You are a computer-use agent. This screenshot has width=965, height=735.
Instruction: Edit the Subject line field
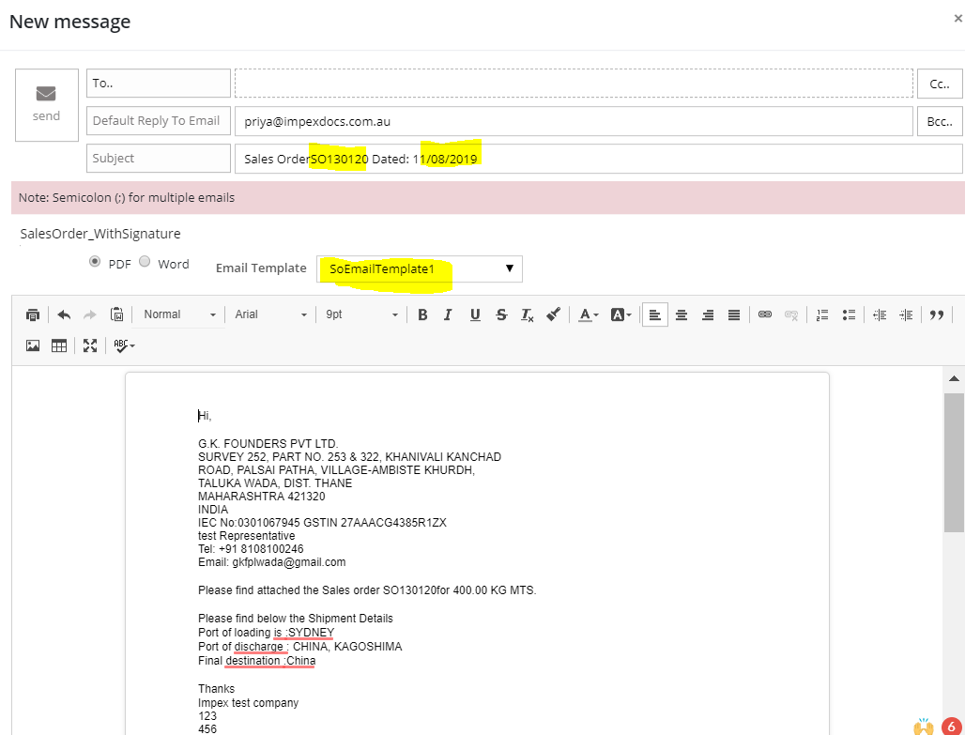(598, 159)
